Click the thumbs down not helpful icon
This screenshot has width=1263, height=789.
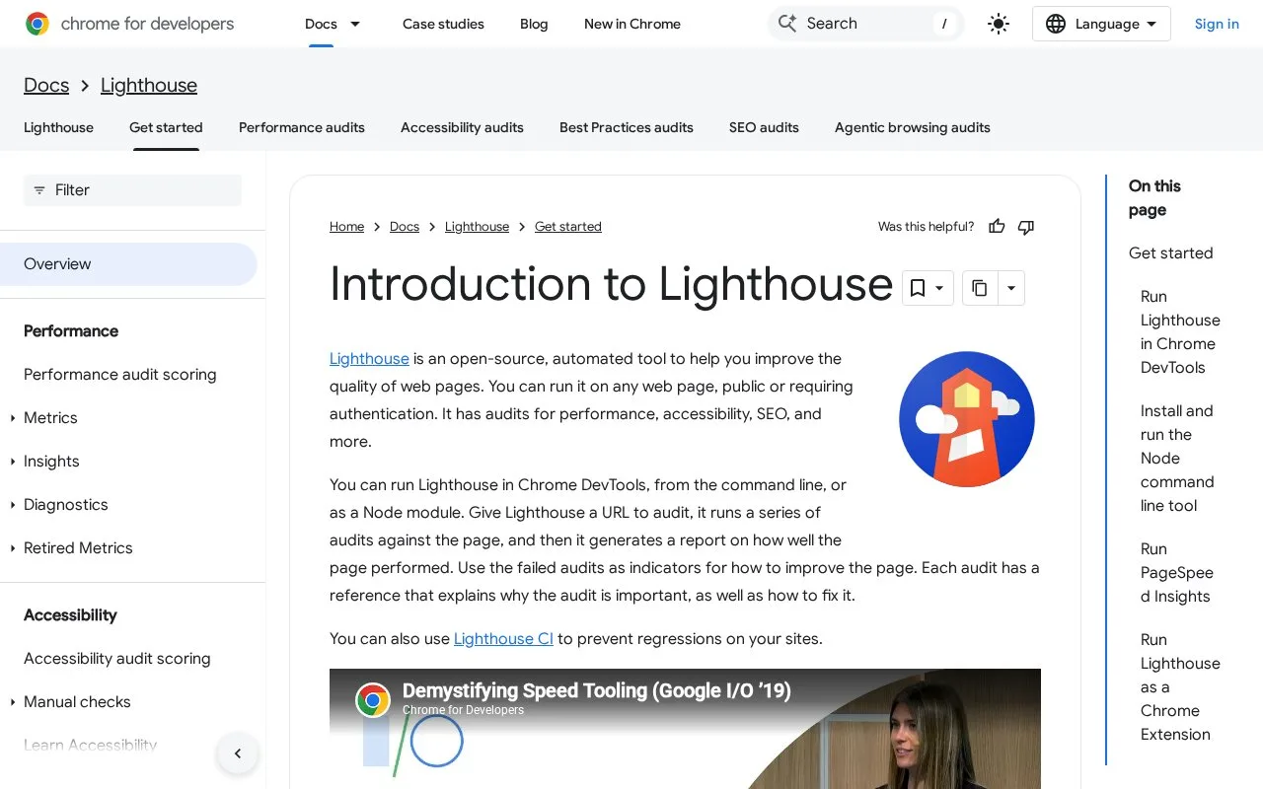[x=1026, y=227]
